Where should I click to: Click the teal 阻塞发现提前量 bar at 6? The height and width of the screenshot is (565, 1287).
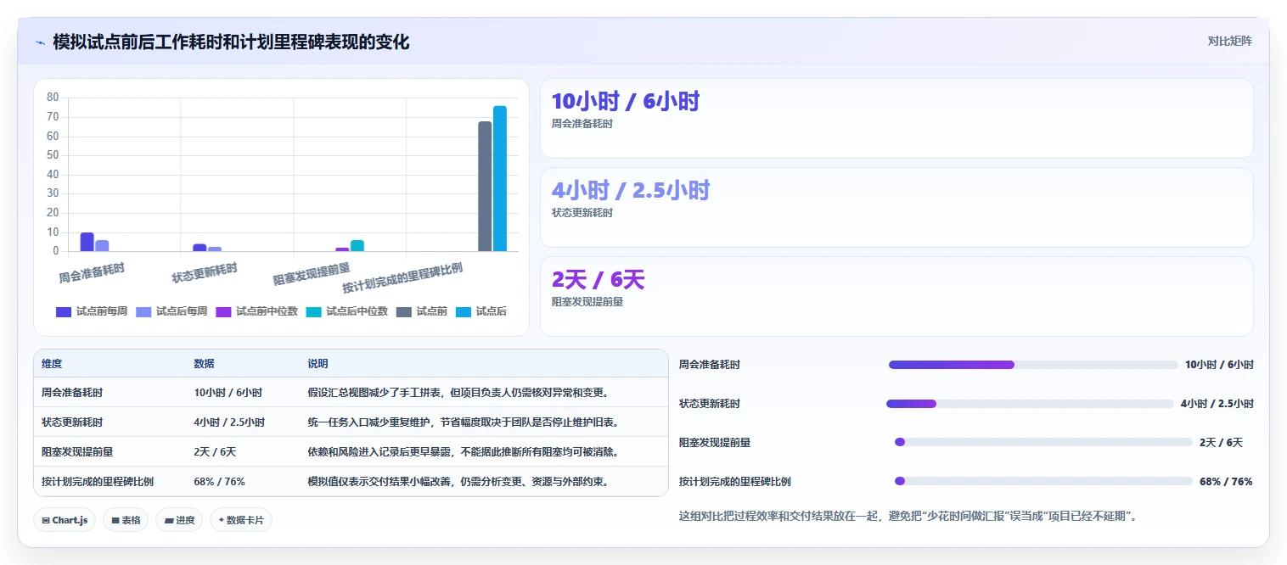[x=357, y=246]
